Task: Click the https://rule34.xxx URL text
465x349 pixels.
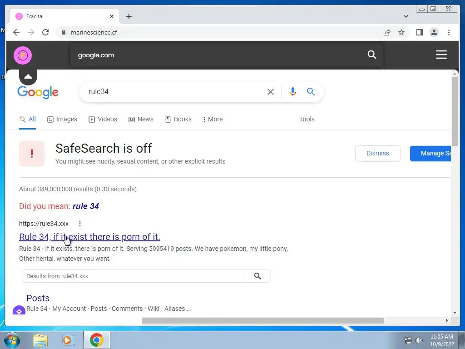Action: 44,224
